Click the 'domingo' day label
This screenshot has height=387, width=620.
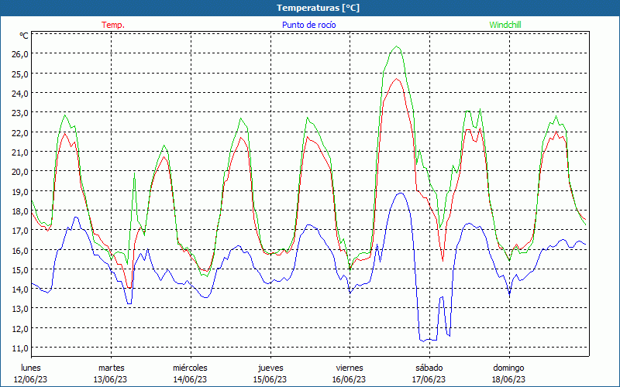click(x=508, y=368)
